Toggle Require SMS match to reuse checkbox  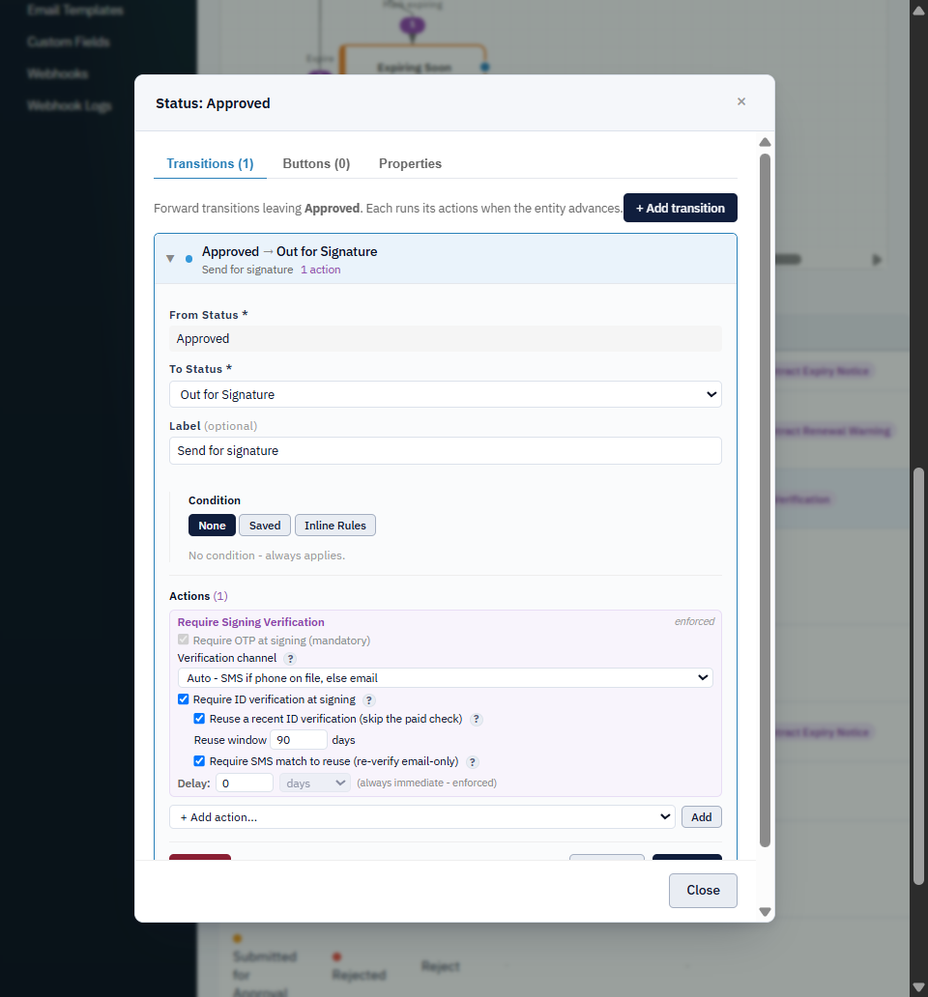(x=199, y=760)
